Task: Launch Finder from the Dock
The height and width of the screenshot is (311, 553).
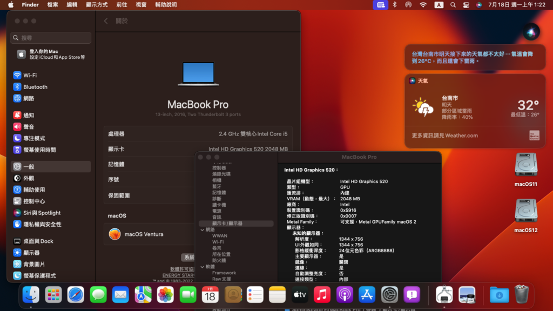Action: coord(31,294)
